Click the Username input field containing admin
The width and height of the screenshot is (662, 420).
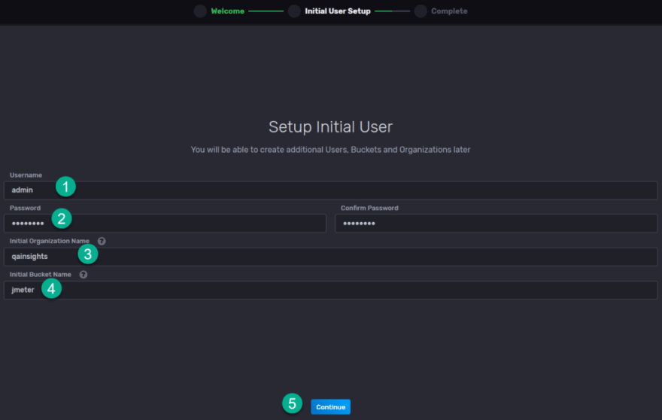click(330, 190)
